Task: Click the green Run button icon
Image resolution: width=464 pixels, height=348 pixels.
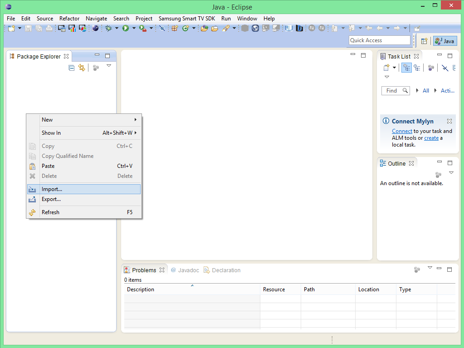Action: tap(126, 29)
